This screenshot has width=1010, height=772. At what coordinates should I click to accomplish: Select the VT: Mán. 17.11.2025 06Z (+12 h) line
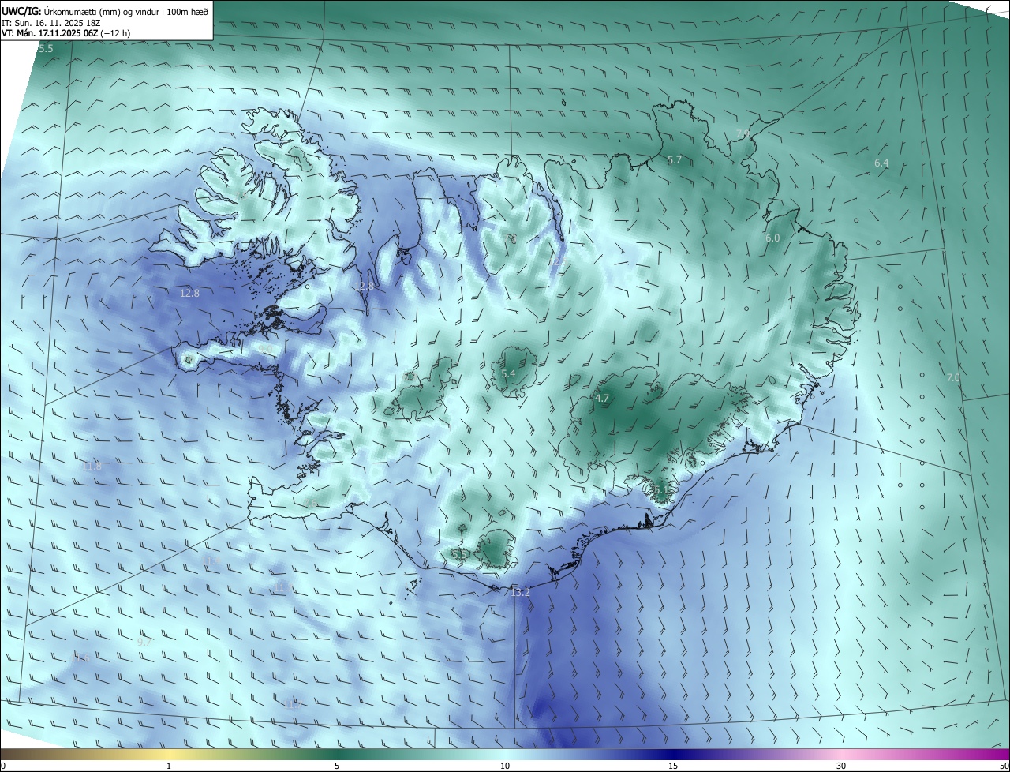pyautogui.click(x=65, y=33)
